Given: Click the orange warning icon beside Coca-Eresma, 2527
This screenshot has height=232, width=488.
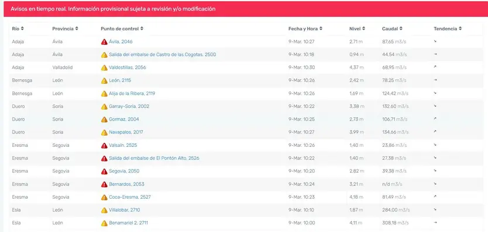Looking at the screenshot, I should tap(104, 197).
